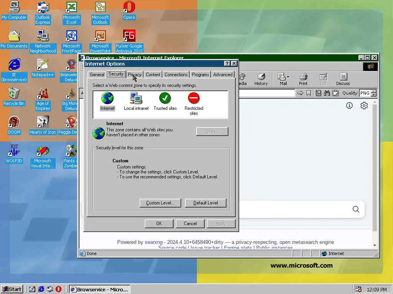Click the browser address bar field

[x=267, y=93]
